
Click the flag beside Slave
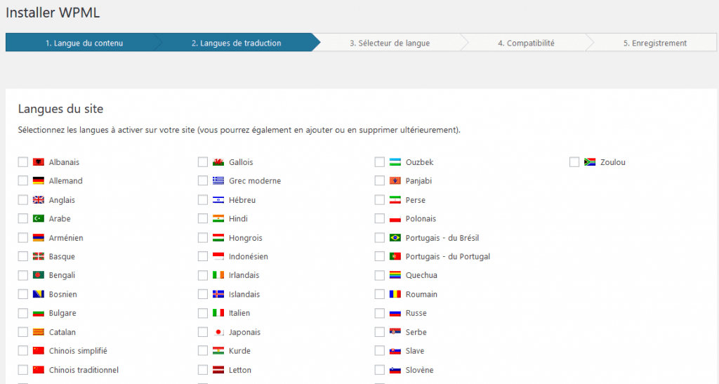pos(395,351)
